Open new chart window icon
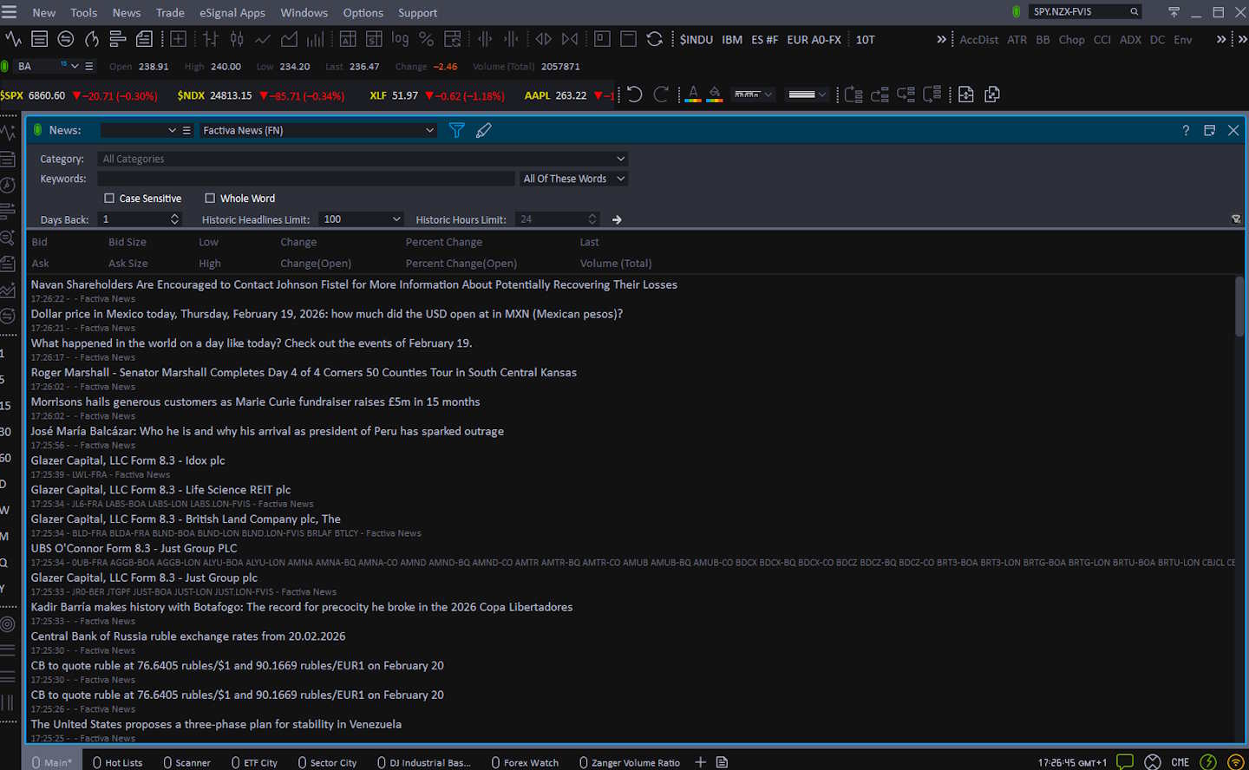Screen dimensions: 1249x770 coord(13,39)
